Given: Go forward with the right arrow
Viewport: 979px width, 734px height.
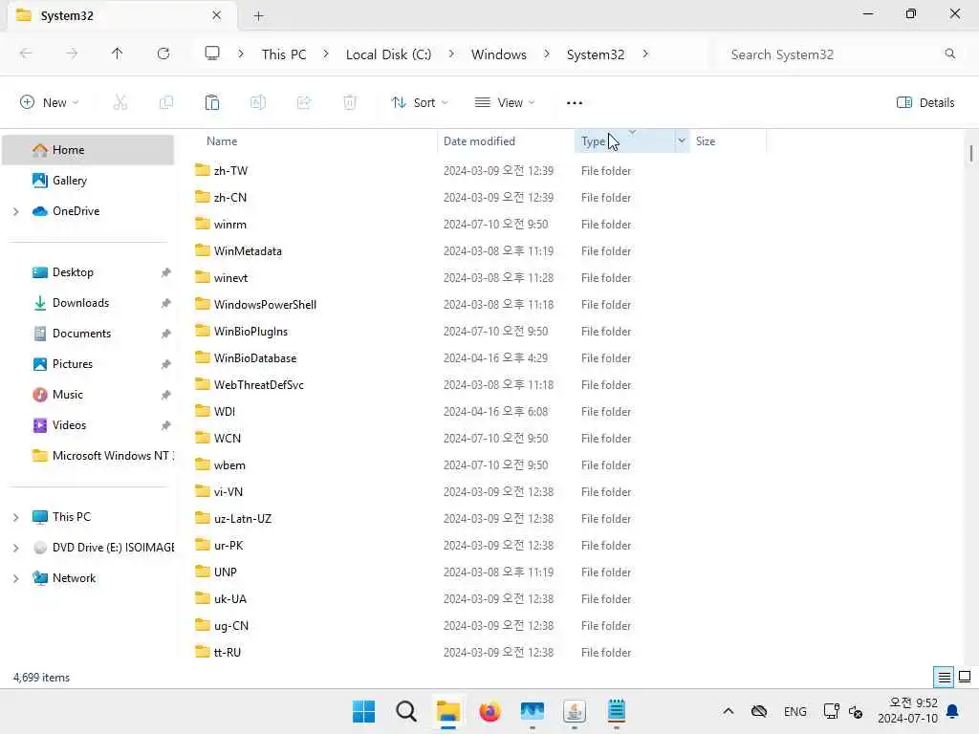Looking at the screenshot, I should point(72,54).
